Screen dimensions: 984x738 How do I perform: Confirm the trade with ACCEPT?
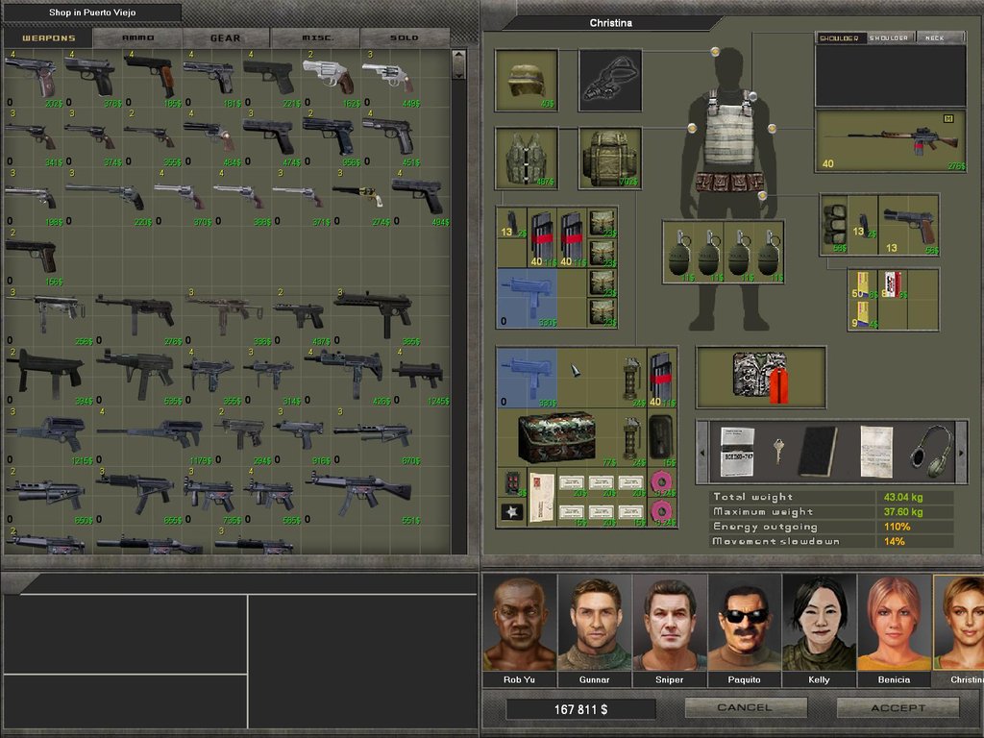pos(898,707)
